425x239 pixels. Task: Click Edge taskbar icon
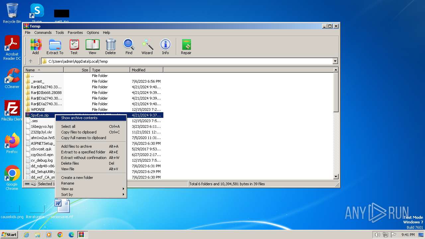(x=71, y=235)
